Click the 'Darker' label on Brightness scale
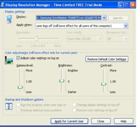Screen dimensions: 137x127 point(72,92)
